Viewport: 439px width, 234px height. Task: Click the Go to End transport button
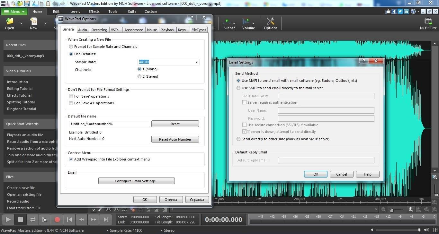106,220
